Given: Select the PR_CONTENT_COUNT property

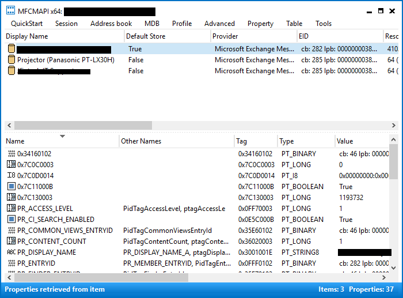Looking at the screenshot, I should 52,242.
